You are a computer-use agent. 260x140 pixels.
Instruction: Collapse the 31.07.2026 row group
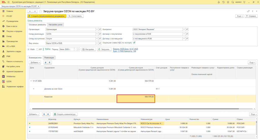(x=31, y=81)
